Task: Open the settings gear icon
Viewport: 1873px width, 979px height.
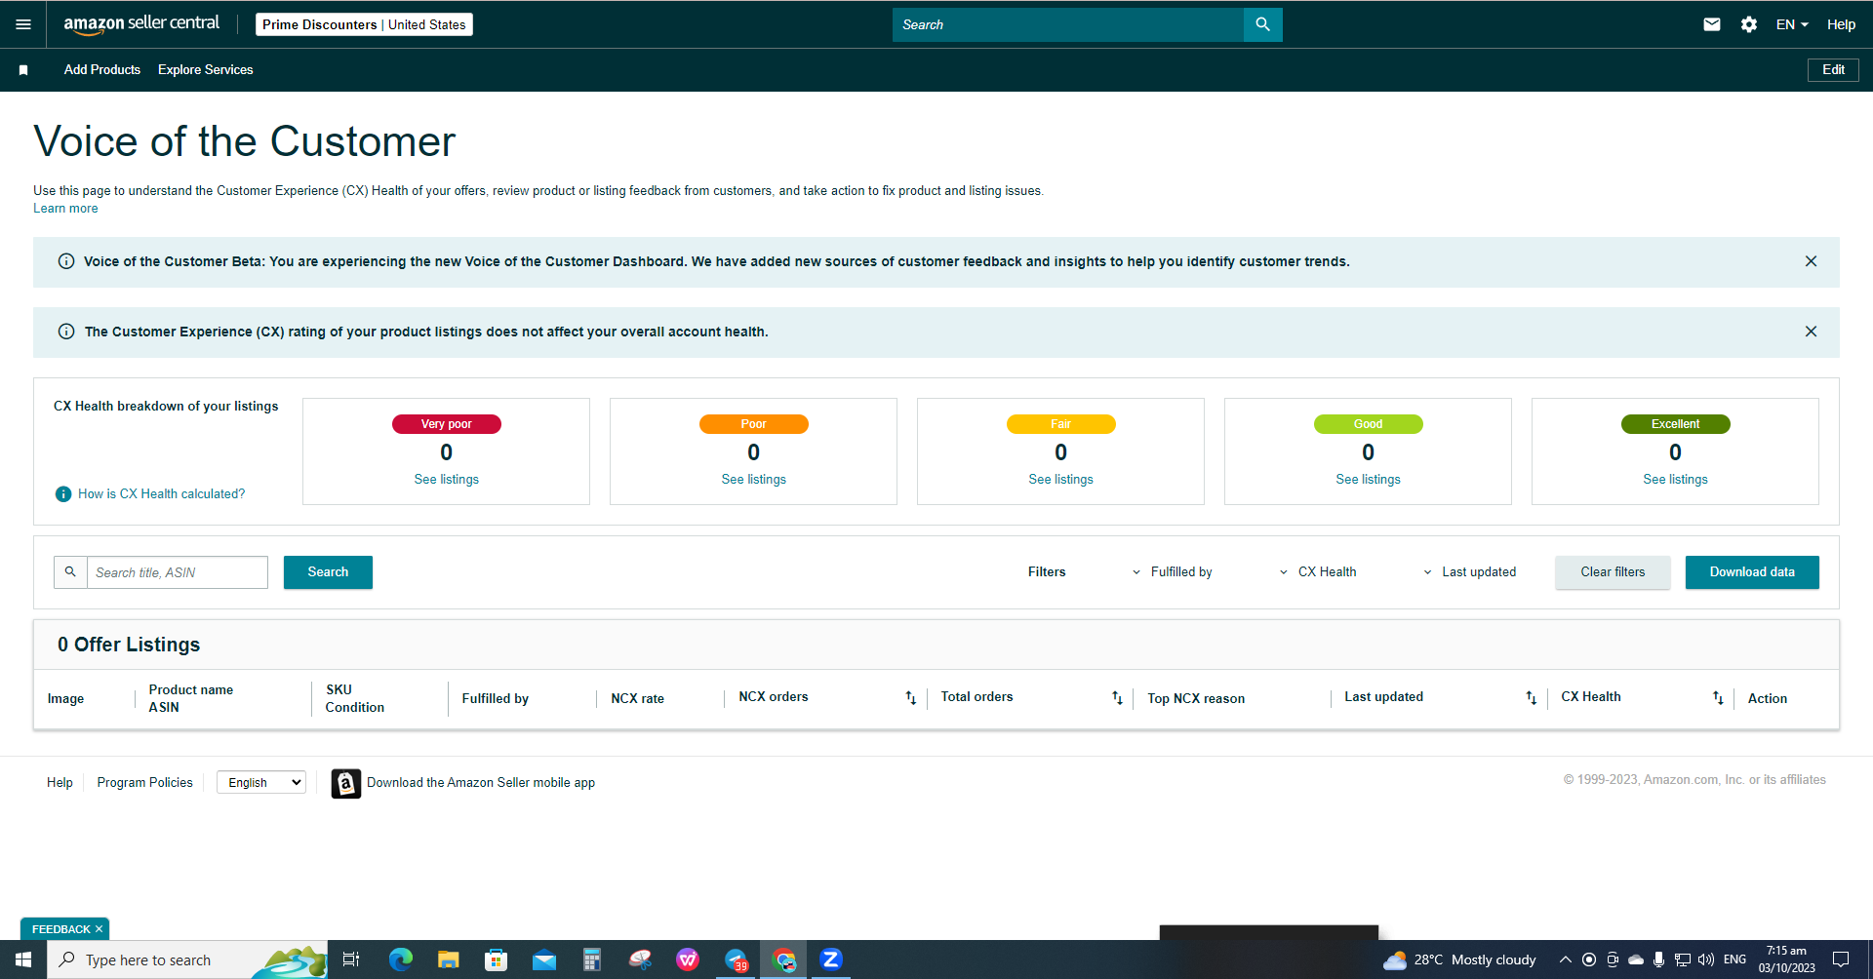Action: point(1749,24)
